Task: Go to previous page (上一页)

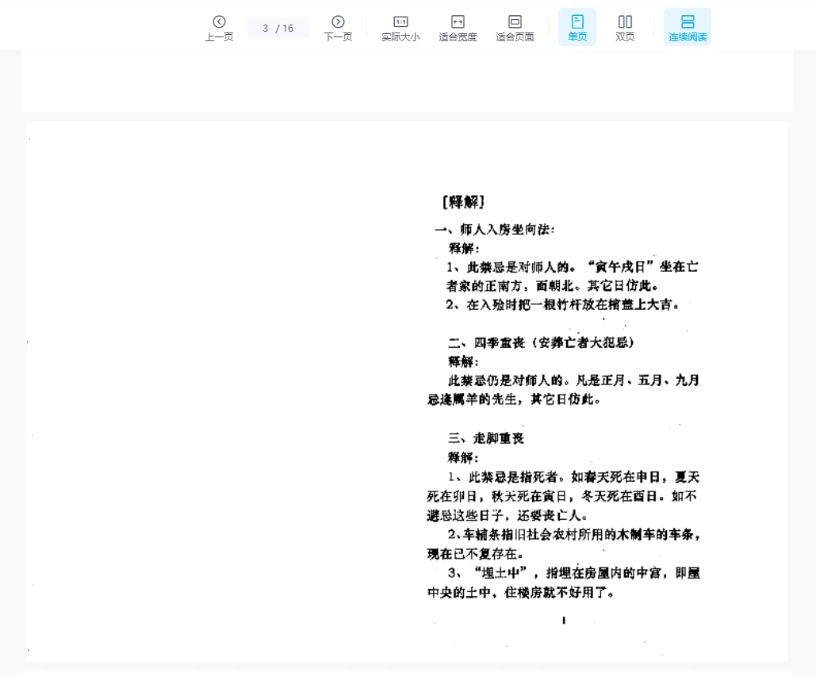Action: 219,28
